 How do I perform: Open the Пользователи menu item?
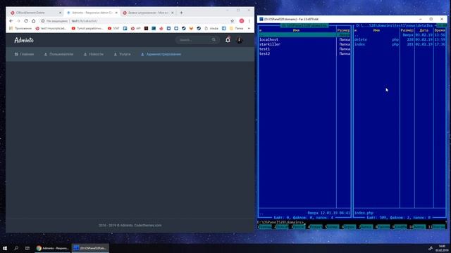point(58,54)
